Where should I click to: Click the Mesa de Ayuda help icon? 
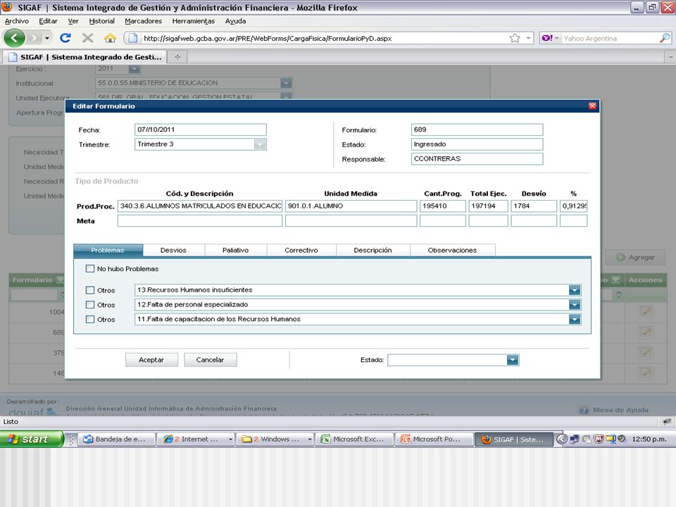(583, 410)
